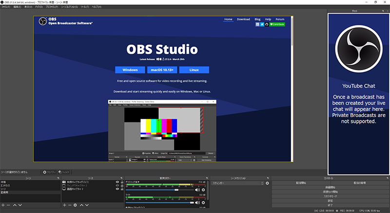Hide the first source with its eye icon

[117, 182]
